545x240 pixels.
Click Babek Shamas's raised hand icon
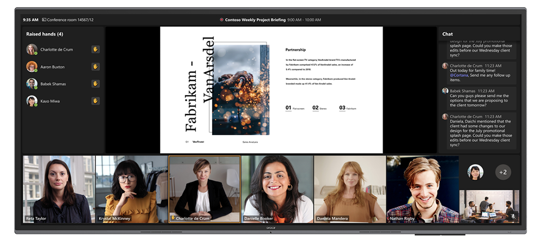coord(95,84)
